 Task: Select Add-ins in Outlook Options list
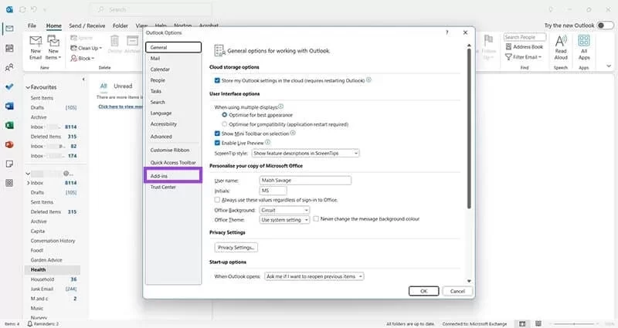[x=173, y=176]
